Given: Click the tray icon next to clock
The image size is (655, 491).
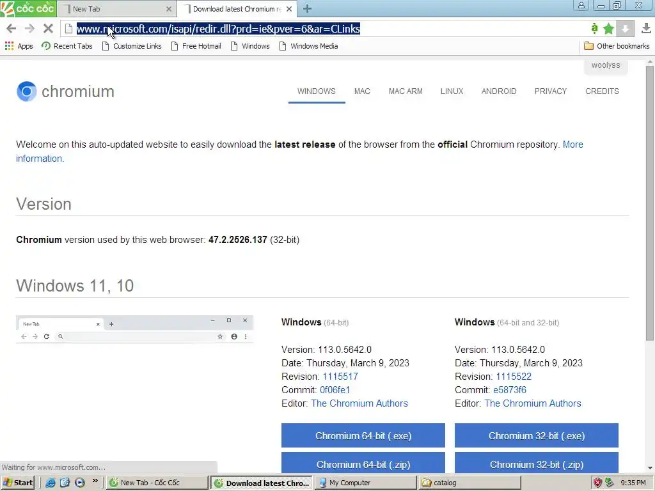Looking at the screenshot, I should (610, 483).
